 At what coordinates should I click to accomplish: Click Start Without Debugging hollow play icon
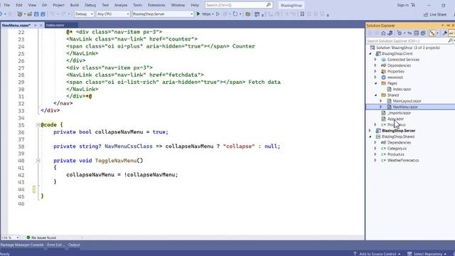tap(218, 14)
